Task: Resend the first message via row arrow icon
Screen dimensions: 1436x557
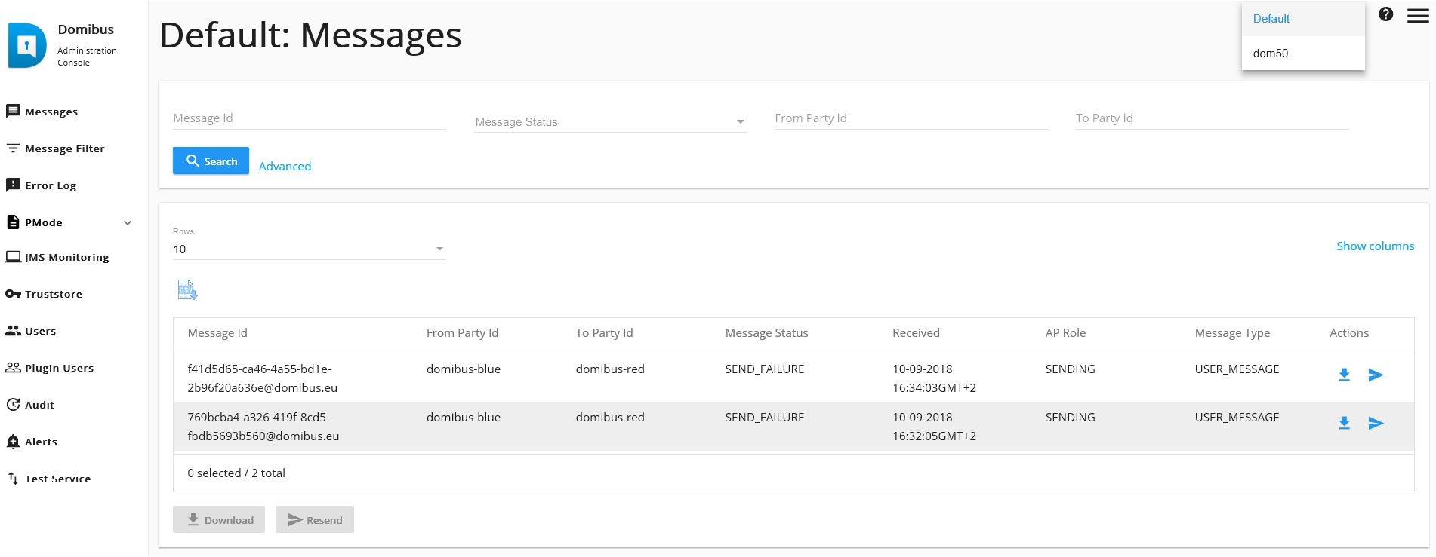Action: [x=1376, y=375]
